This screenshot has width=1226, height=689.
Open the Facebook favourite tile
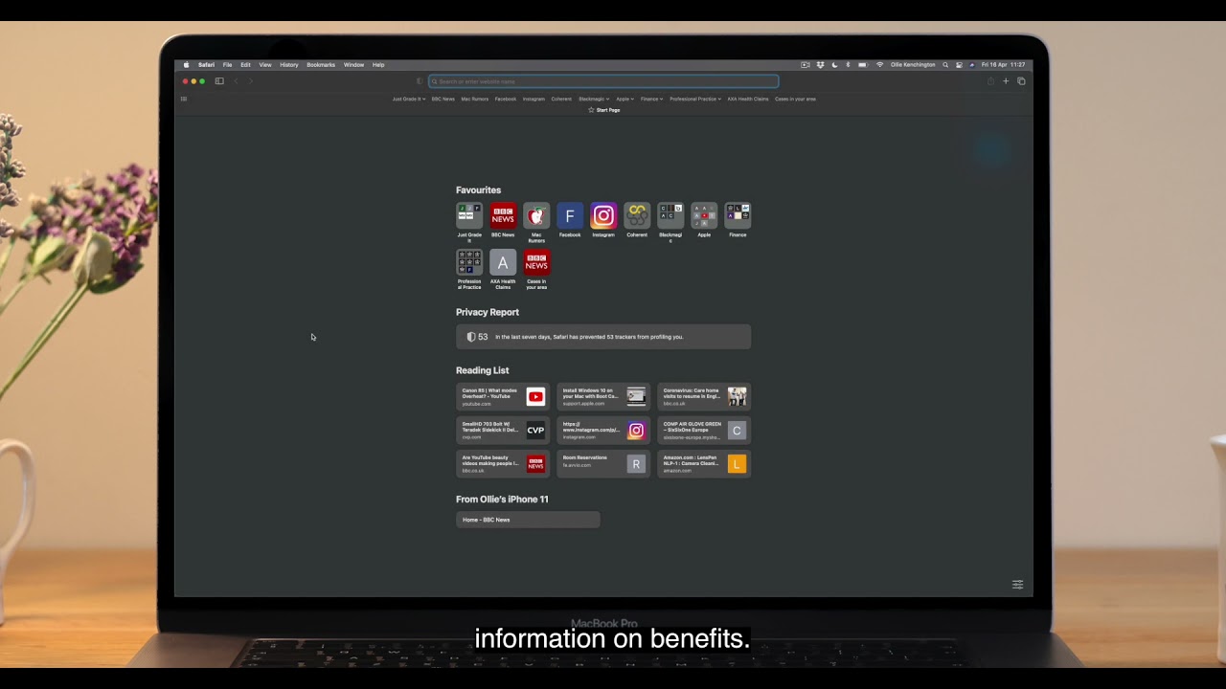pos(570,215)
